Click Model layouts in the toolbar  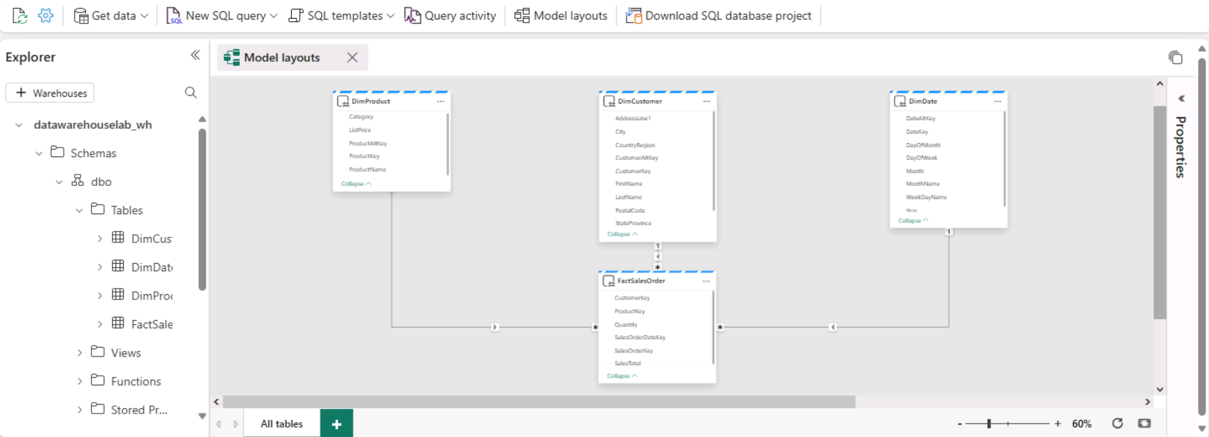(x=560, y=15)
